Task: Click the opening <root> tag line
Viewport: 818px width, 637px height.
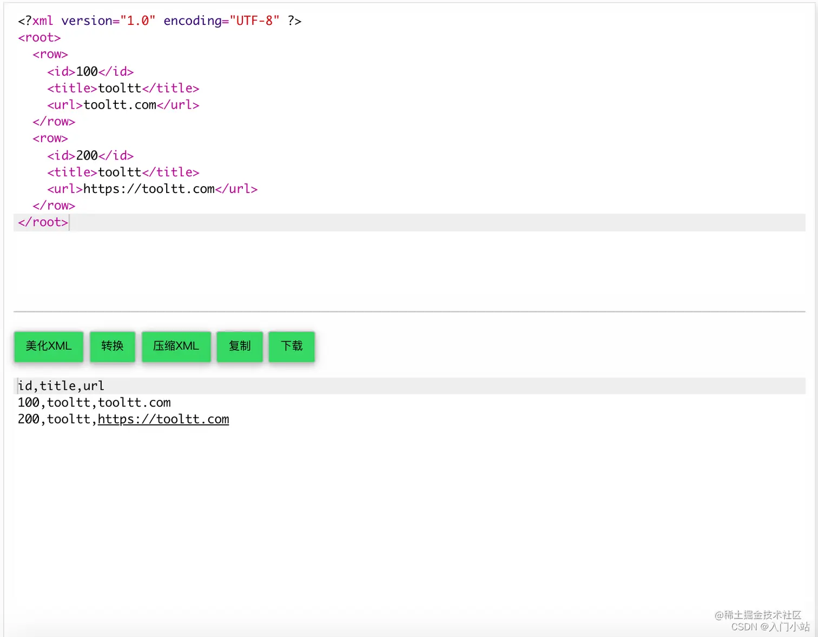Action: (39, 37)
